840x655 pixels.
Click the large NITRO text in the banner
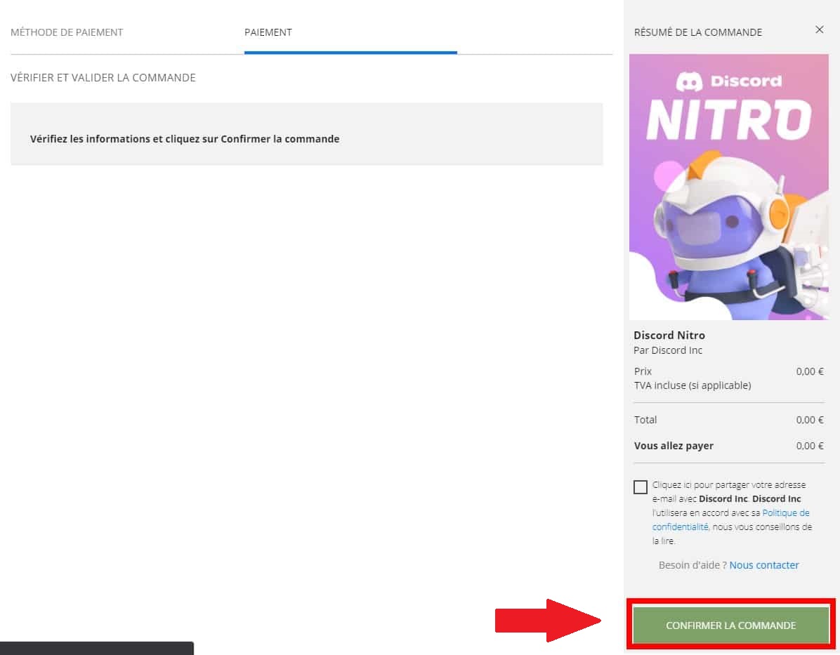coord(728,121)
